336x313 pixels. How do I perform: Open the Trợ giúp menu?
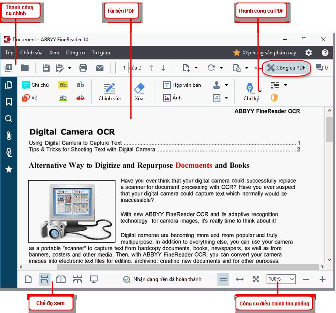click(101, 53)
